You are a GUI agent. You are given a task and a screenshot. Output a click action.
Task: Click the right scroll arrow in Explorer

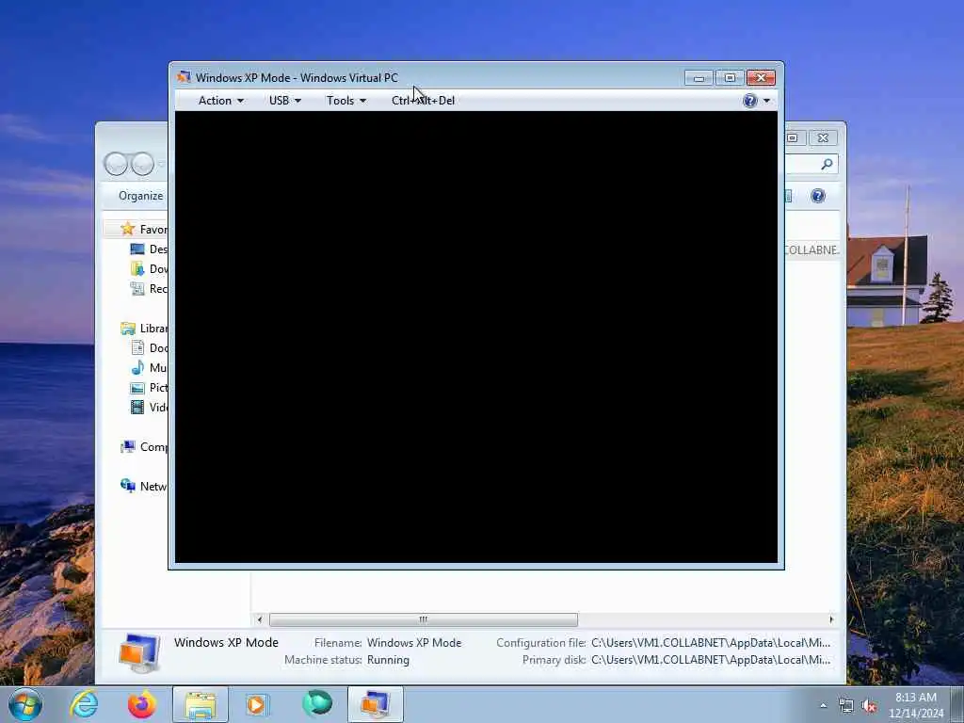pos(831,619)
